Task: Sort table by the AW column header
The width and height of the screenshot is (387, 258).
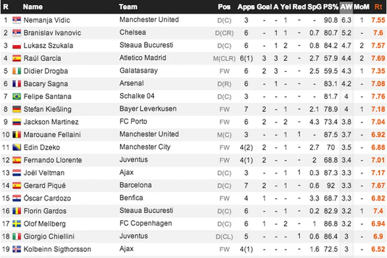Action: point(346,7)
